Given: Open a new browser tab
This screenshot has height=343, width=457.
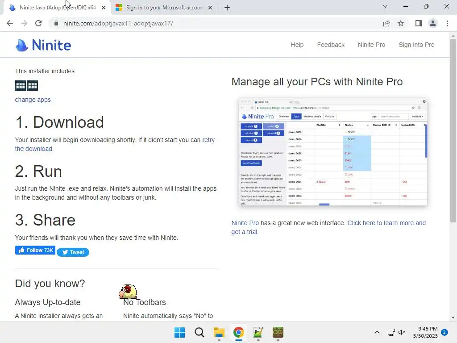Looking at the screenshot, I should click(227, 8).
